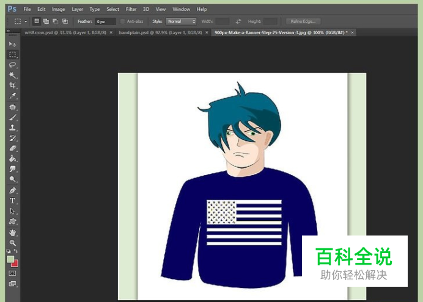Select the Pen tool
This screenshot has width=423, height=302.
(x=12, y=190)
